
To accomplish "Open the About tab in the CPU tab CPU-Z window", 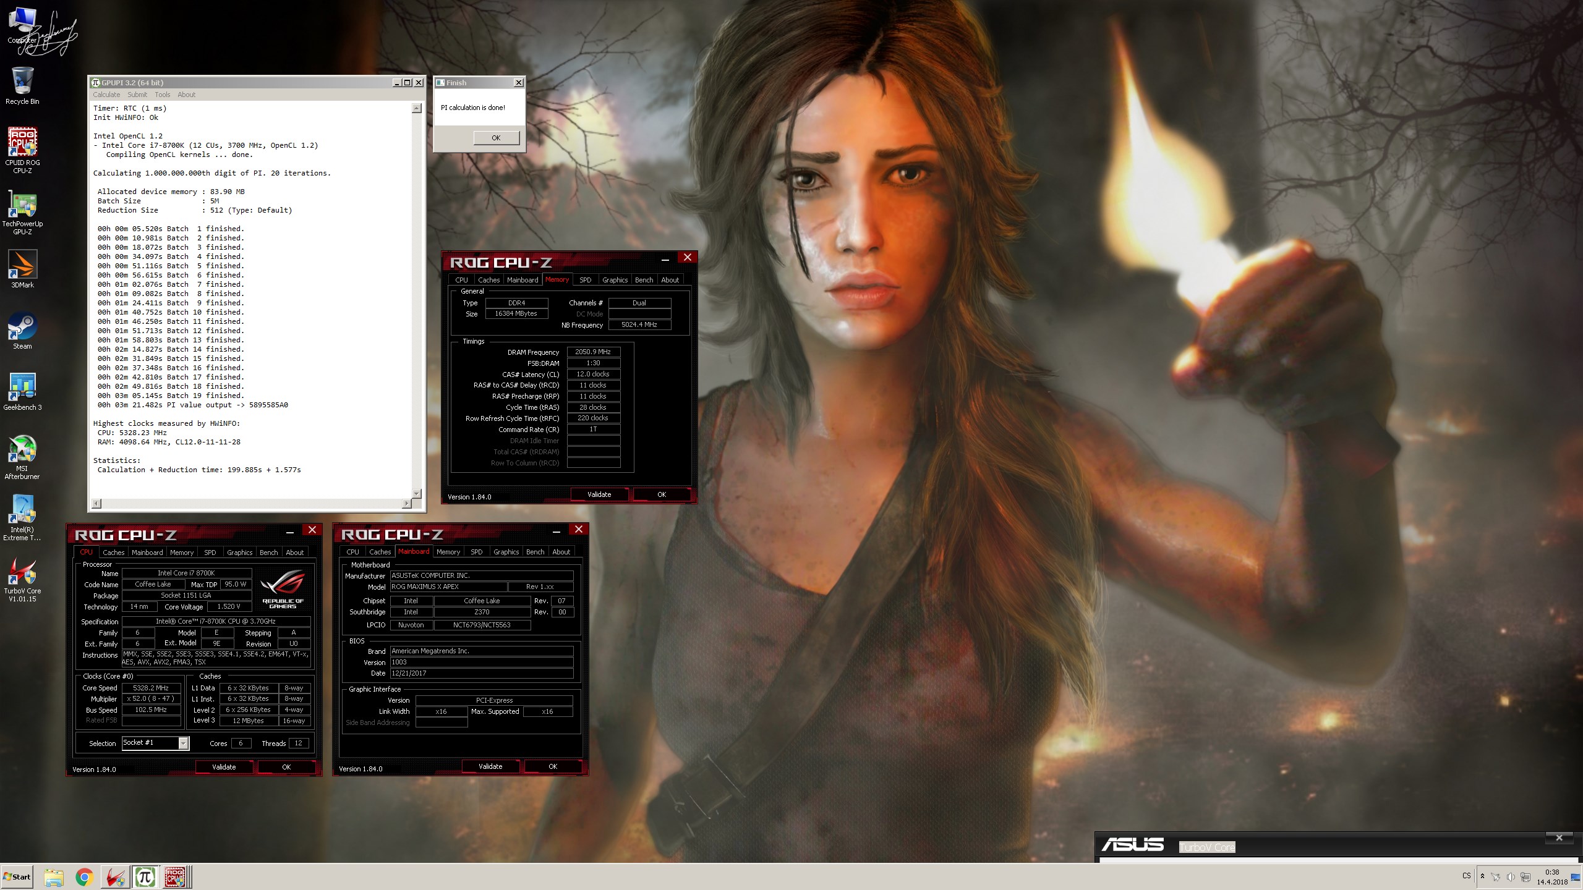I will (x=294, y=553).
